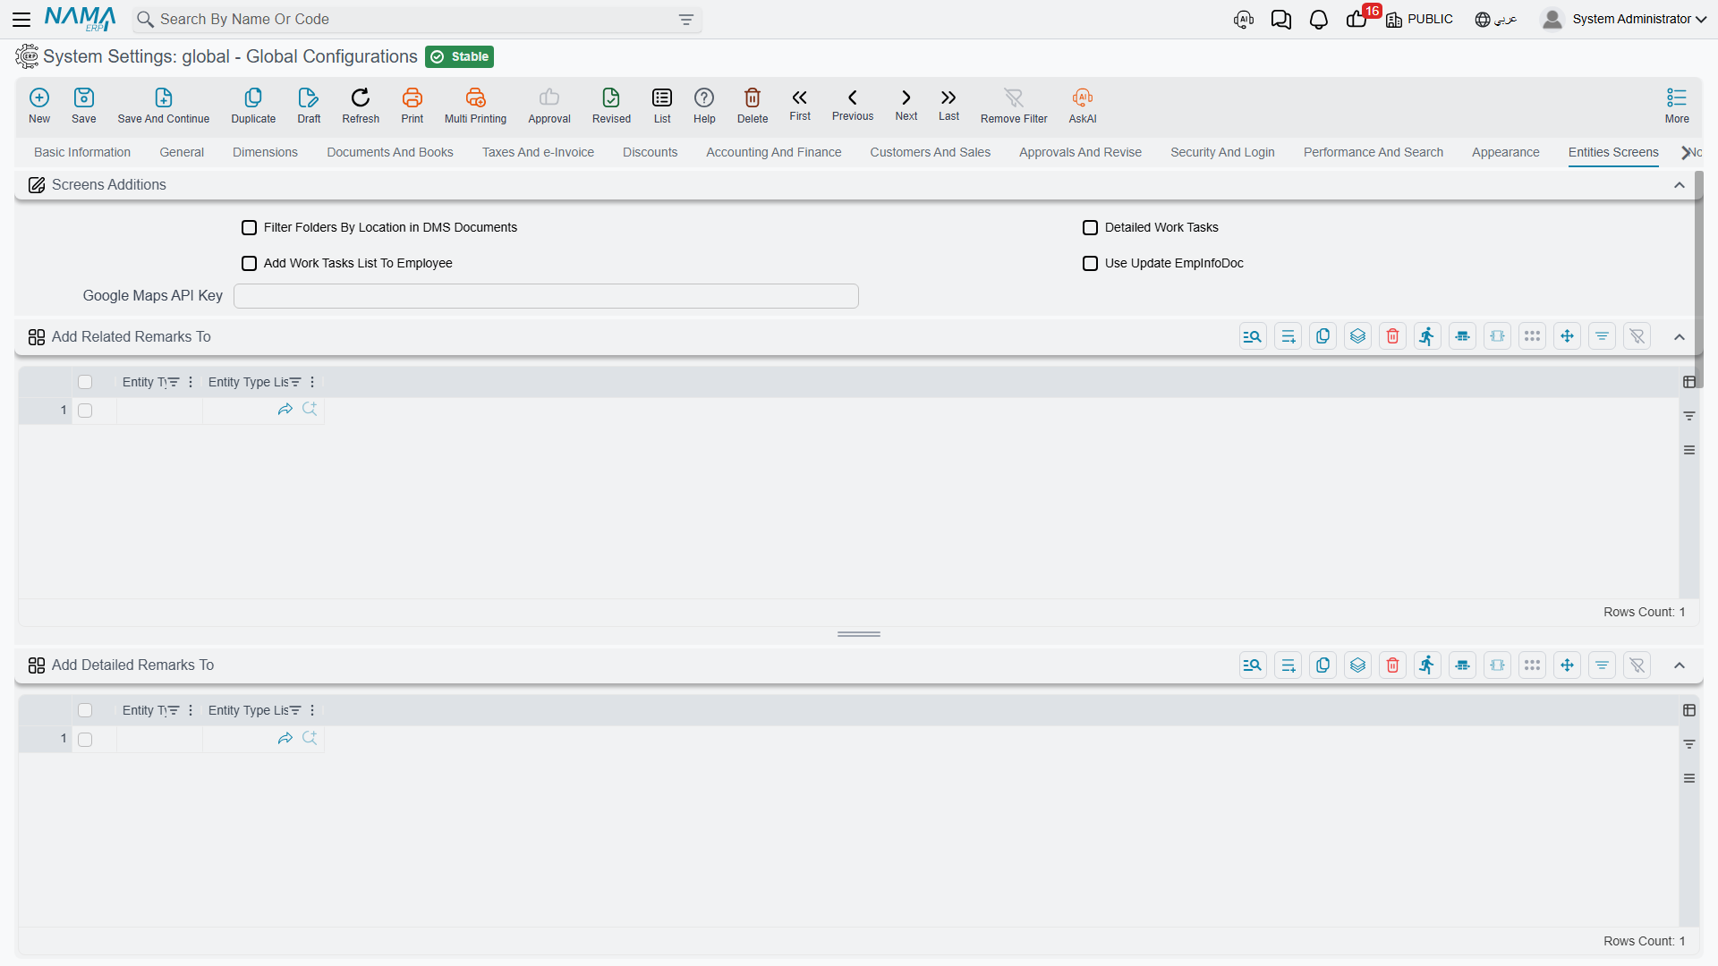The image size is (1718, 966).
Task: Click the hamburger main menu icon
Action: (21, 20)
